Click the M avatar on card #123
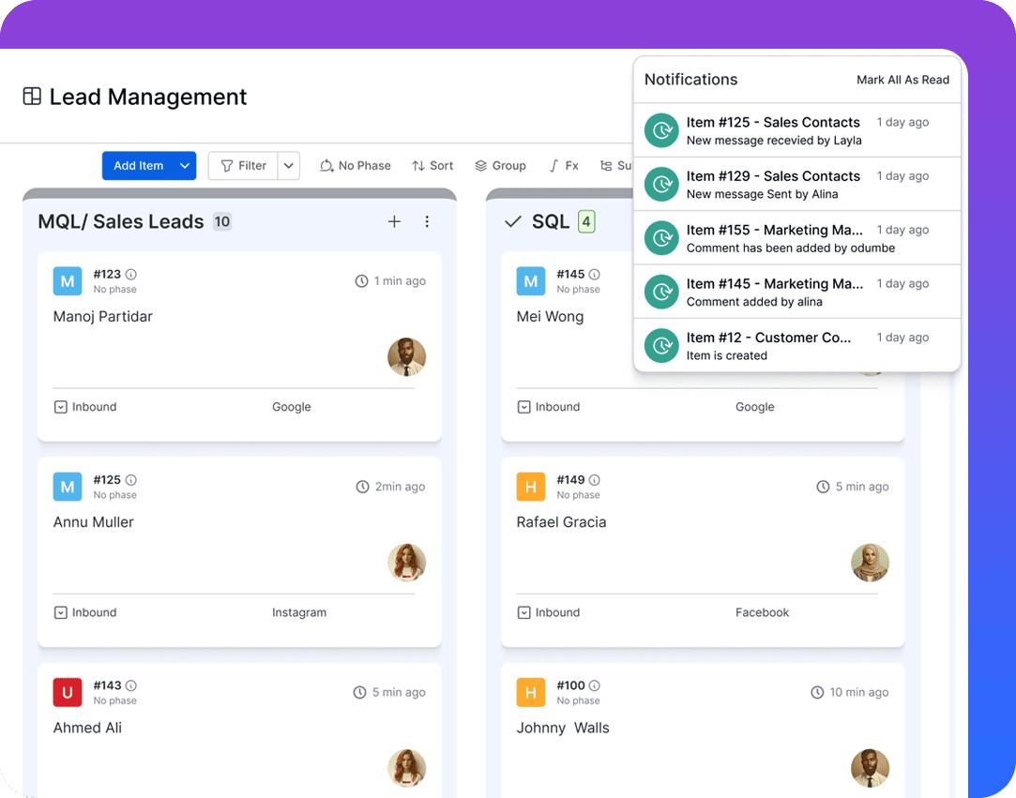The image size is (1016, 798). 68,281
